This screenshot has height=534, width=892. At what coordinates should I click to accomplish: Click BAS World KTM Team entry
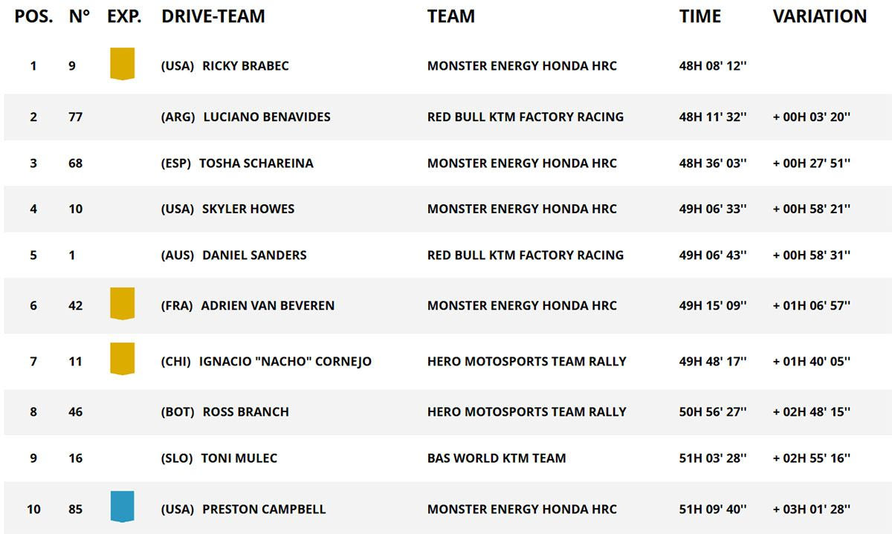(496, 458)
